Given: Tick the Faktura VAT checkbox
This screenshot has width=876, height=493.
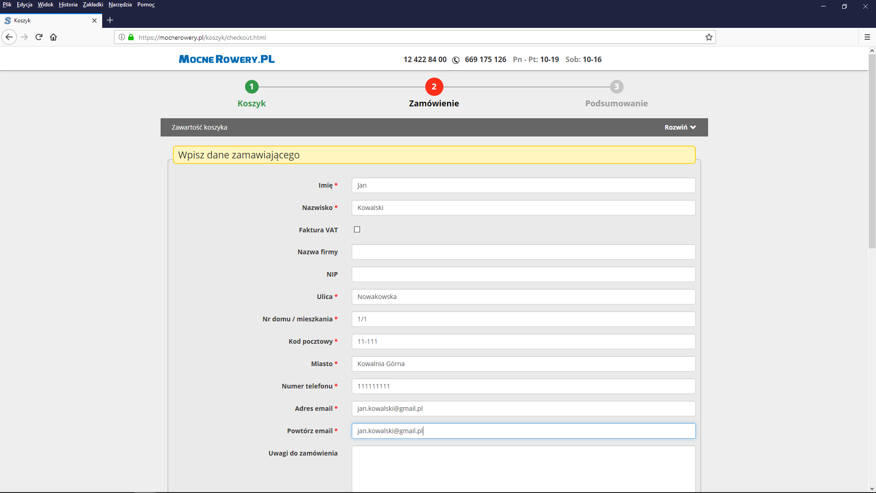Looking at the screenshot, I should coord(357,230).
